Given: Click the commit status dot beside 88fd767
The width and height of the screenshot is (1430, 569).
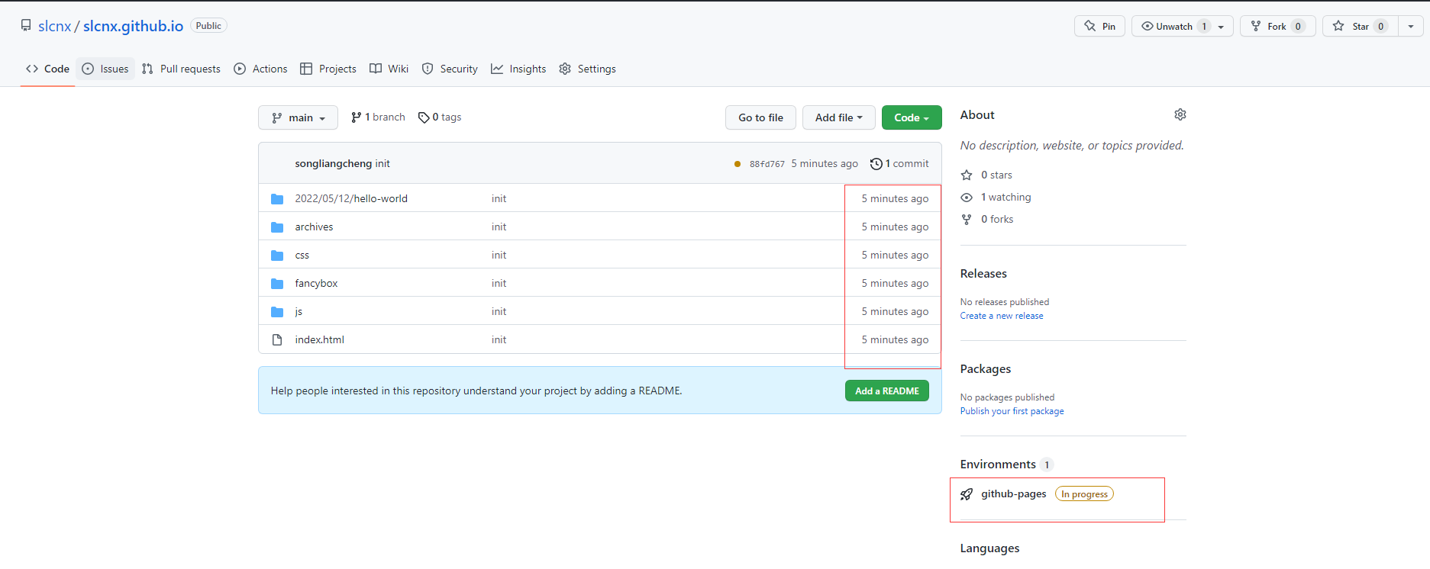Looking at the screenshot, I should (738, 164).
